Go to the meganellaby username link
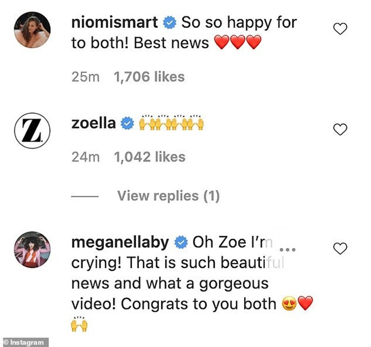This screenshot has height=347, width=371. click(120, 243)
